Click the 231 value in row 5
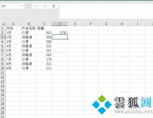 (44, 46)
